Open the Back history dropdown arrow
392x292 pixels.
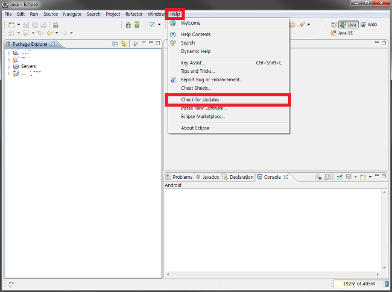pos(57,33)
